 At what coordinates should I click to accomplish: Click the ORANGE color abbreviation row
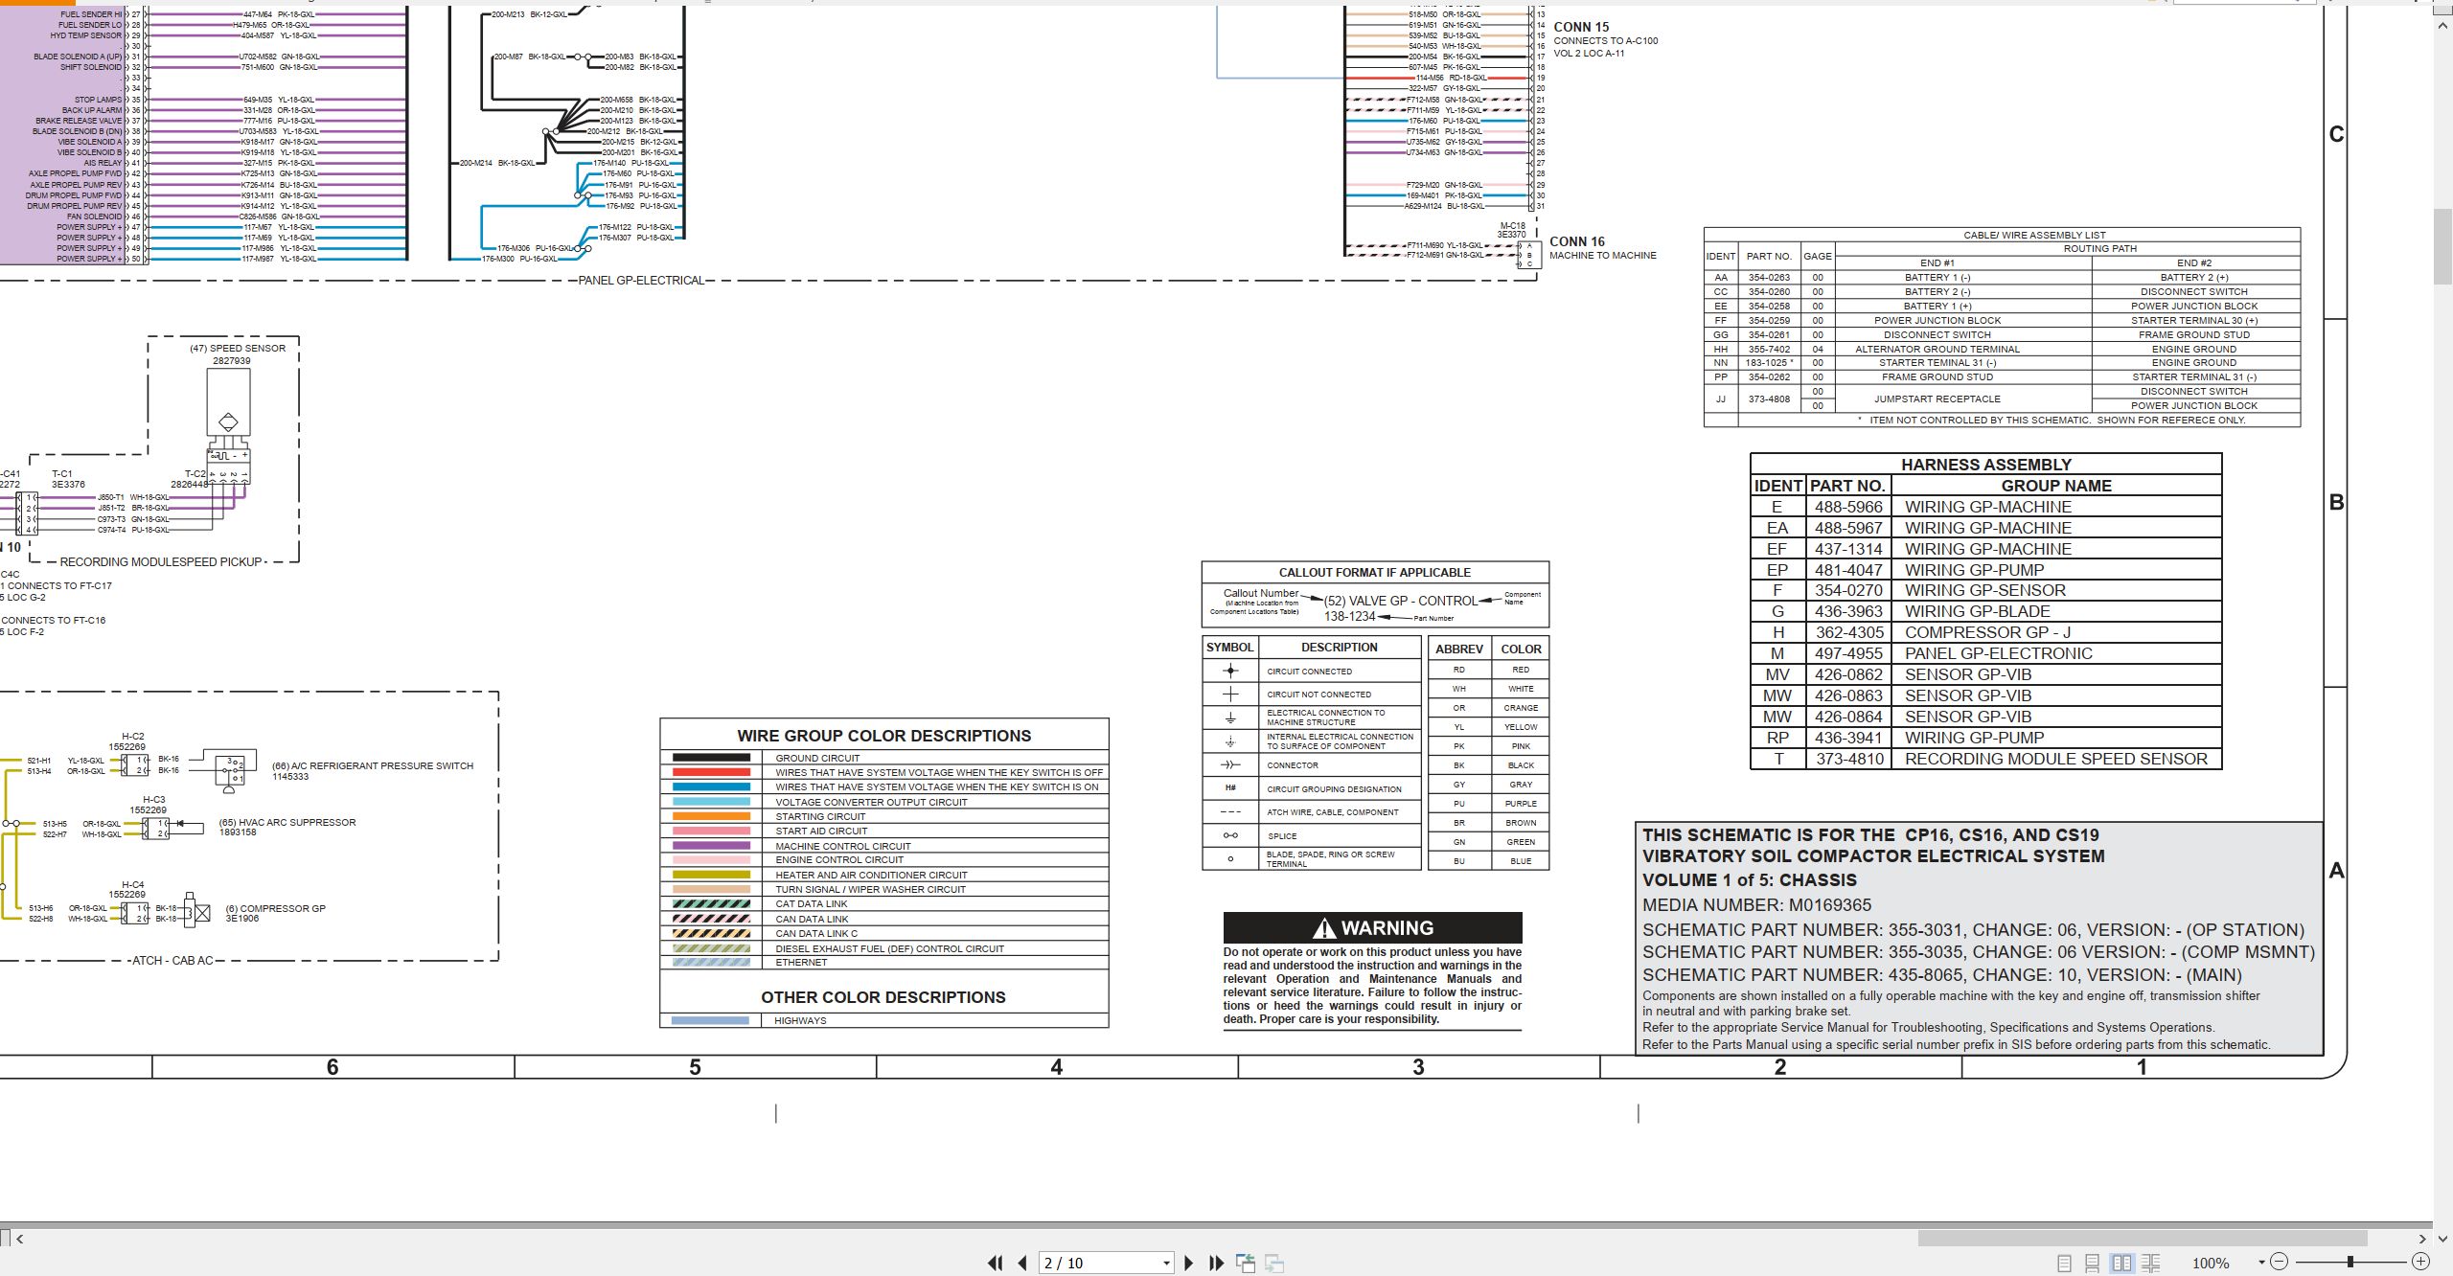pyautogui.click(x=1488, y=708)
